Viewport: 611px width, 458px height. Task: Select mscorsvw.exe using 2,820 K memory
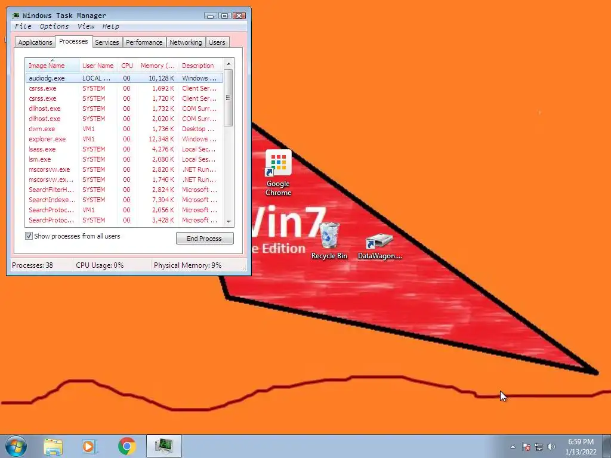124,169
